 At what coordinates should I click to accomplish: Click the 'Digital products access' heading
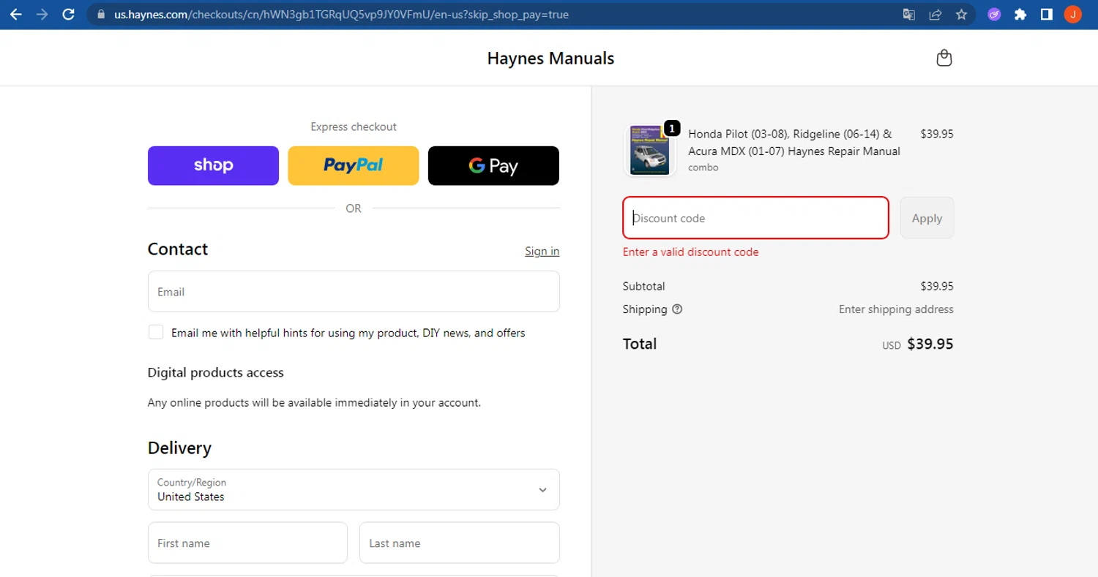click(215, 372)
